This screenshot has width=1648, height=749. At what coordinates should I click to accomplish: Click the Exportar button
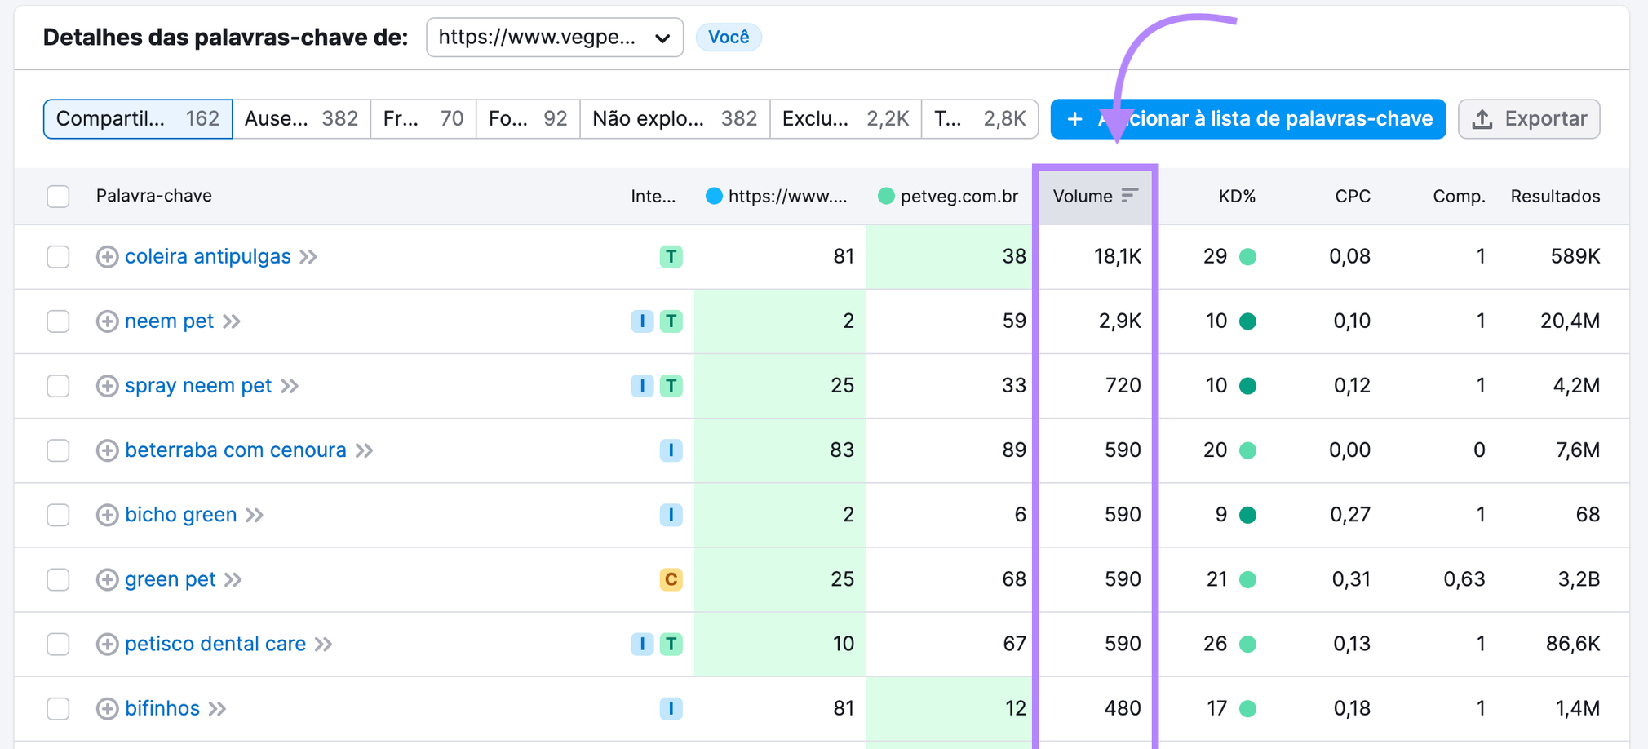[x=1528, y=119]
